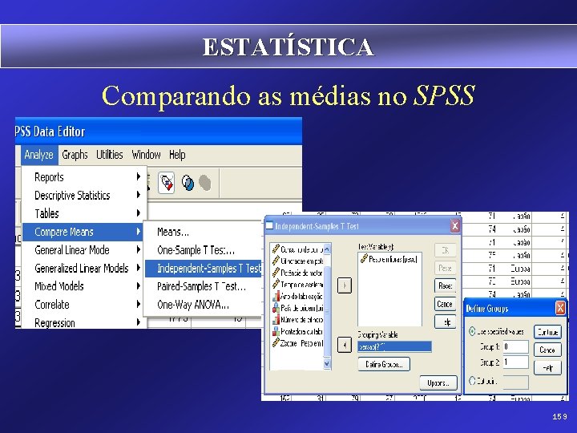Select the eighth variable with nominal icon

pyautogui.click(x=297, y=331)
